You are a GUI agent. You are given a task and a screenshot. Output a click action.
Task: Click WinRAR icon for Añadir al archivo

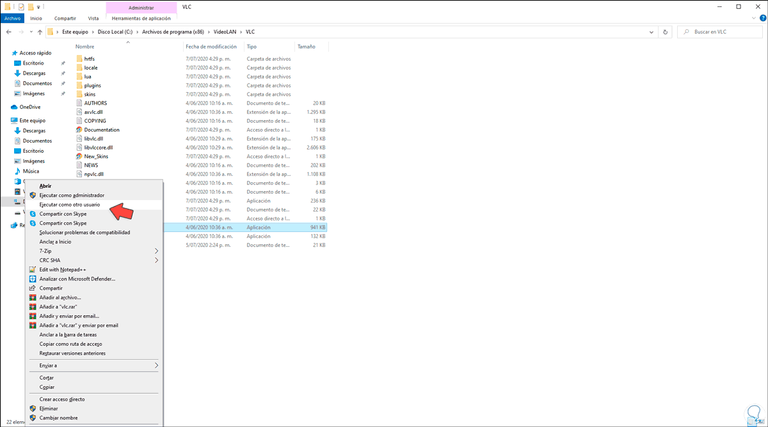click(x=33, y=297)
